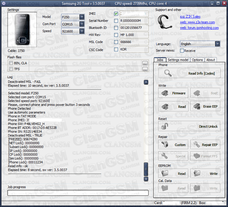228x207 pixels.
Task: Click the EEPROM Read folder icon
Action: pos(165,173)
